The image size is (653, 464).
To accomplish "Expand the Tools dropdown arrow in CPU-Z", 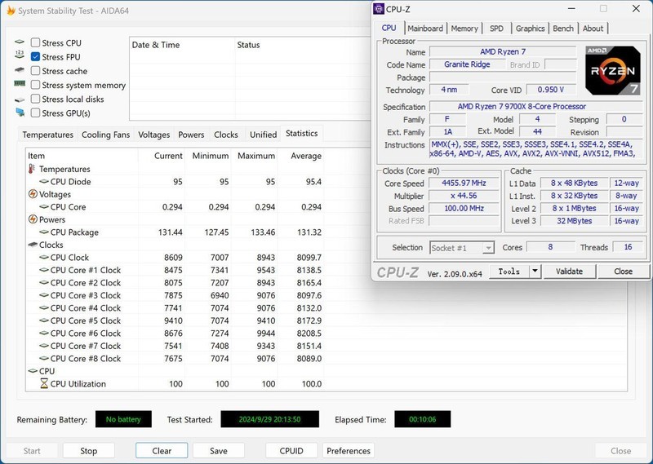I will (x=535, y=272).
